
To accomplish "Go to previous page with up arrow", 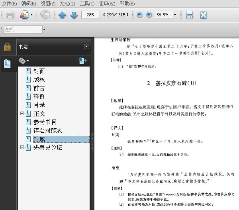I will (x=63, y=15).
